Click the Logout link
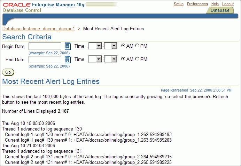Image resolution: width=241 pixels, height=166 pixels. (x=228, y=4)
